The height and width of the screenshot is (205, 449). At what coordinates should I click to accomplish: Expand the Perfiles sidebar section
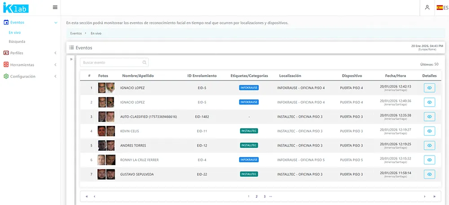(55, 53)
